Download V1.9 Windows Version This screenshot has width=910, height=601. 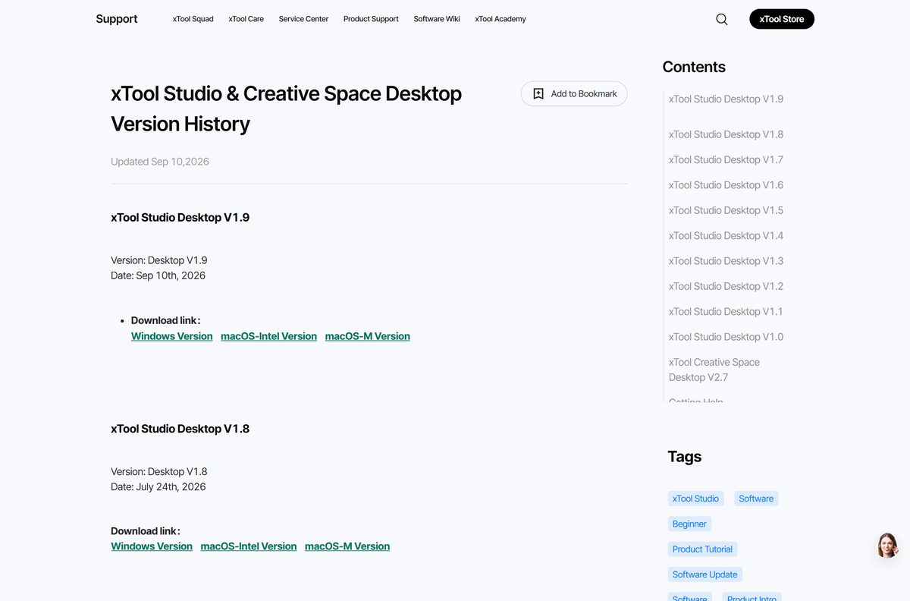(x=172, y=336)
